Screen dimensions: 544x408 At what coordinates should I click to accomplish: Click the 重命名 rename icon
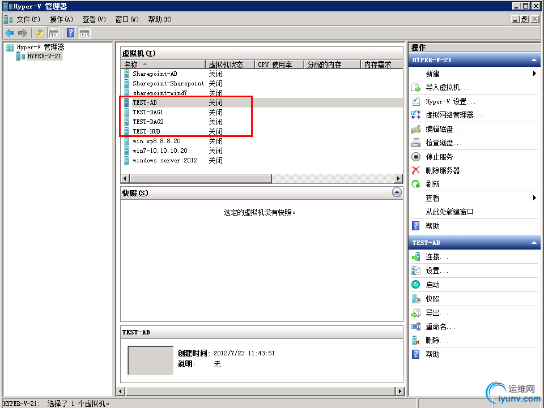tap(415, 327)
